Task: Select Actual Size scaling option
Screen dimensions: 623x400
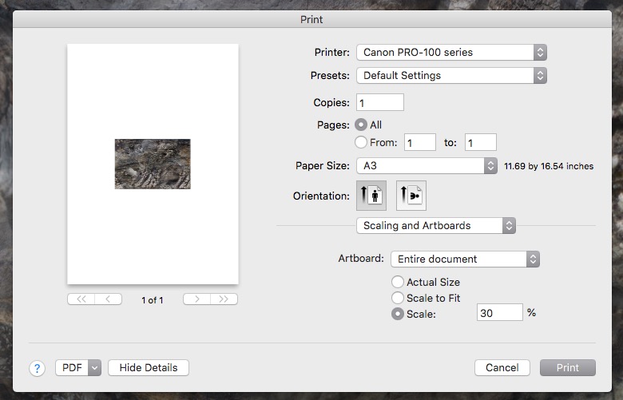Action: coord(398,282)
